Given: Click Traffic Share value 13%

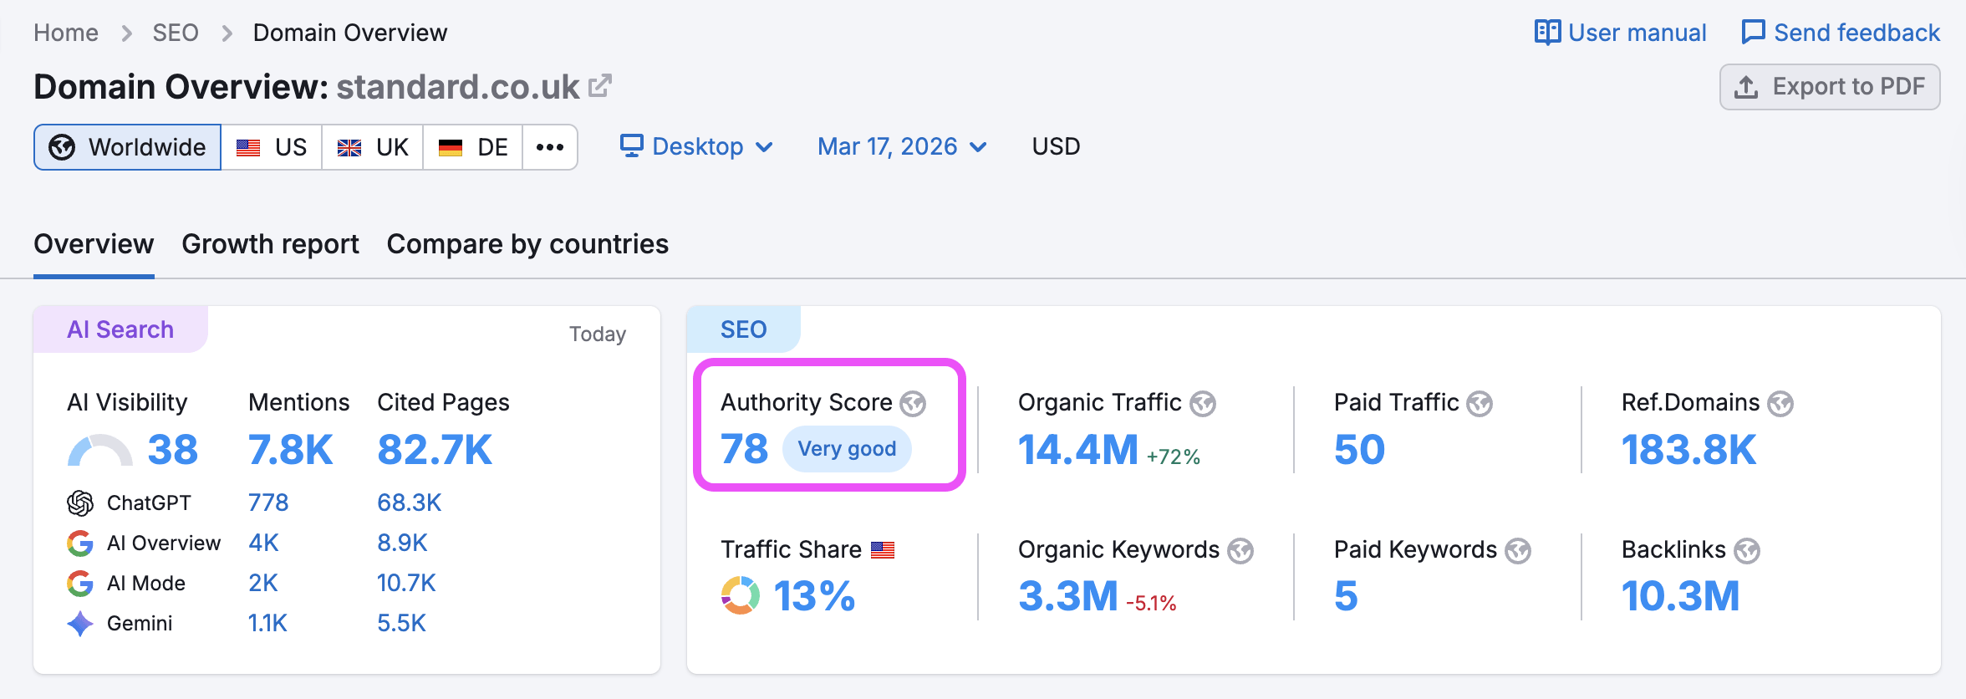Looking at the screenshot, I should coord(814,596).
